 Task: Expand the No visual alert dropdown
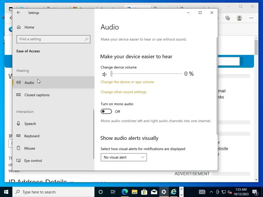(124, 157)
